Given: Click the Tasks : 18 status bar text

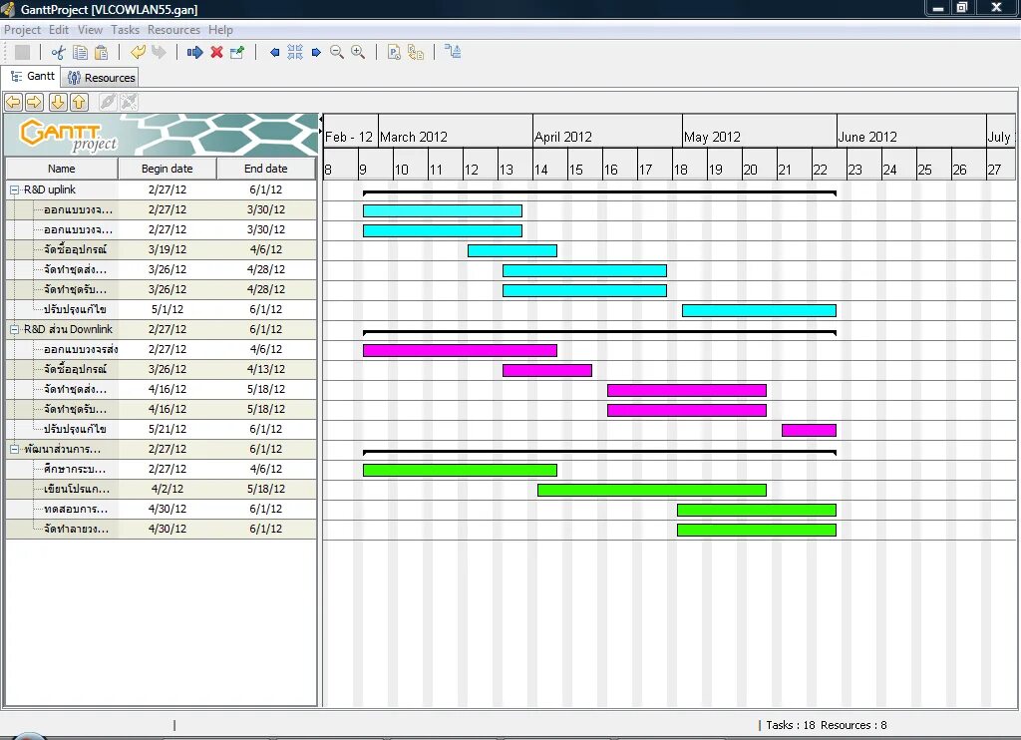Looking at the screenshot, I should (791, 725).
